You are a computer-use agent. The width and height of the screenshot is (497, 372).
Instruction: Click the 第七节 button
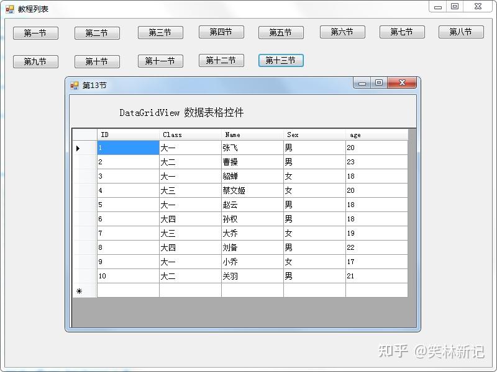[401, 32]
